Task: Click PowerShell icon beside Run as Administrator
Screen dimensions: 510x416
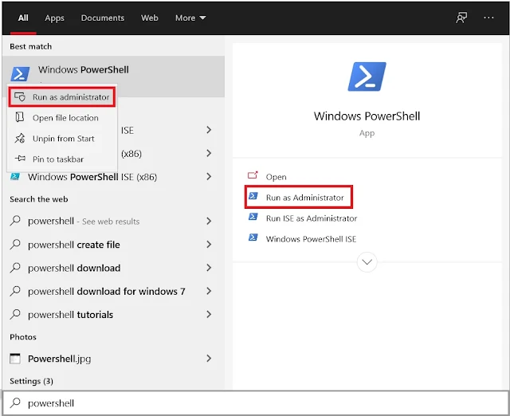Action: pyautogui.click(x=253, y=196)
